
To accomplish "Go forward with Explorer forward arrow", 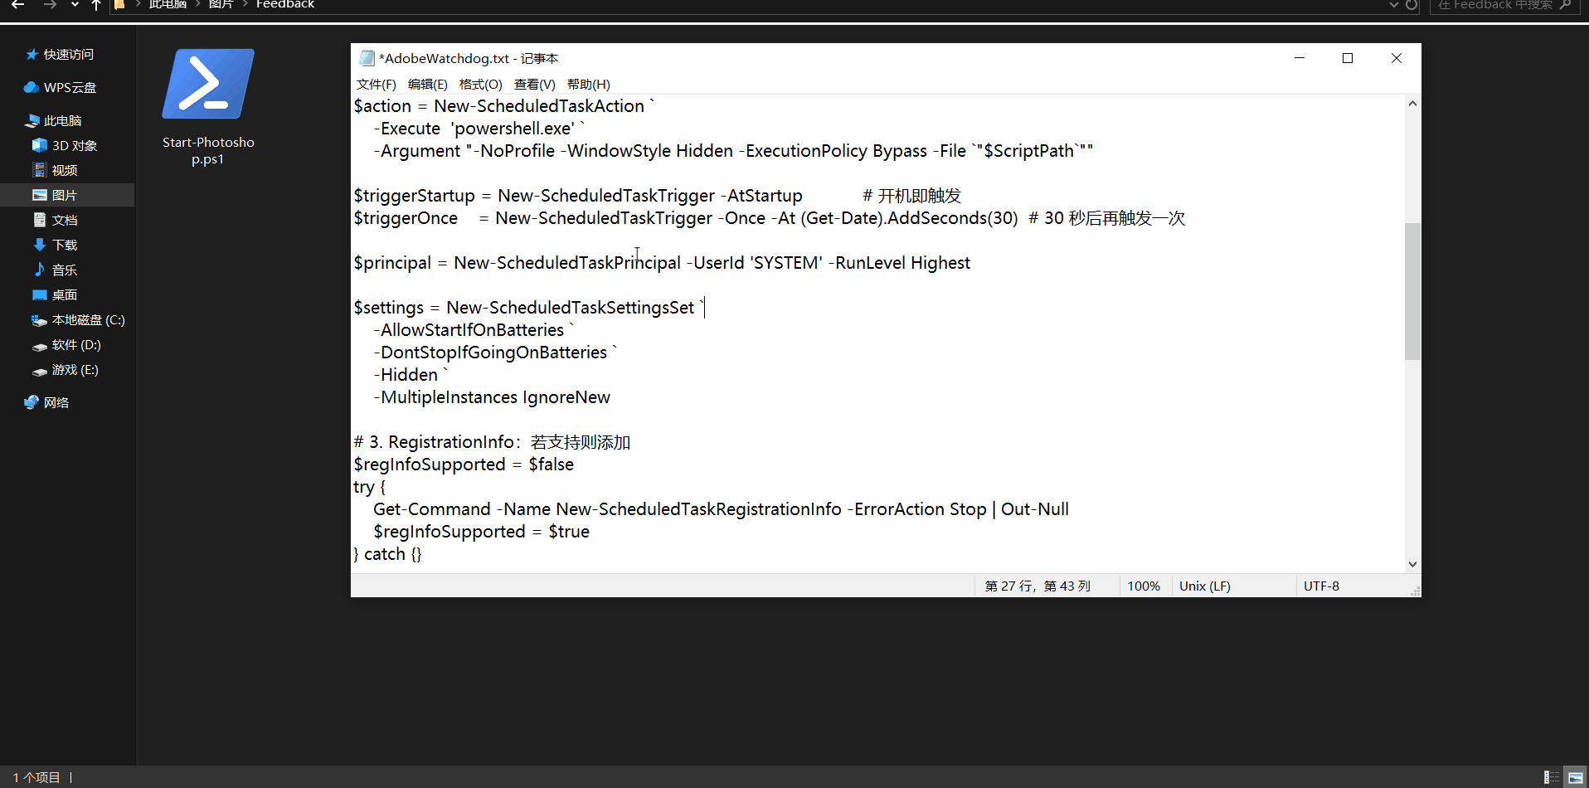I will 50,5.
